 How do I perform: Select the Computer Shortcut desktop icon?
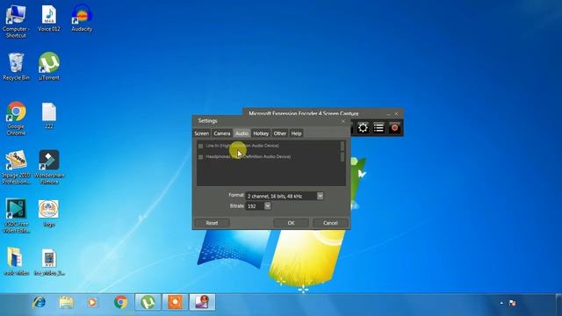[16, 21]
